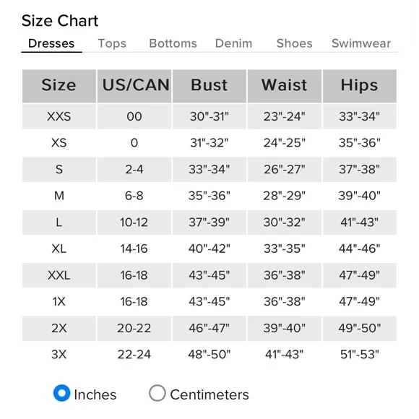Click the Bust column header
Viewport: 419px width, 419px height.
point(209,86)
